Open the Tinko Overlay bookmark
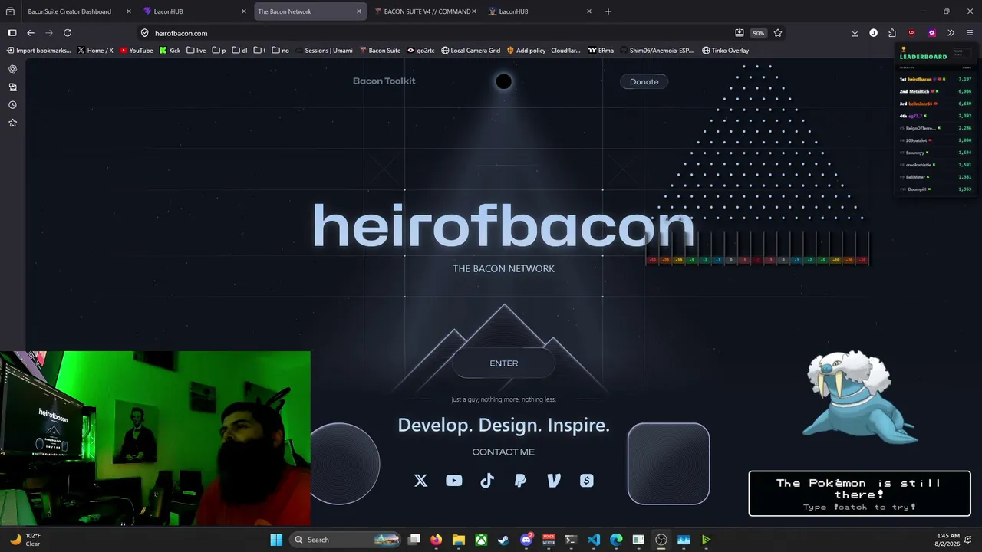Image resolution: width=982 pixels, height=552 pixels. point(725,51)
